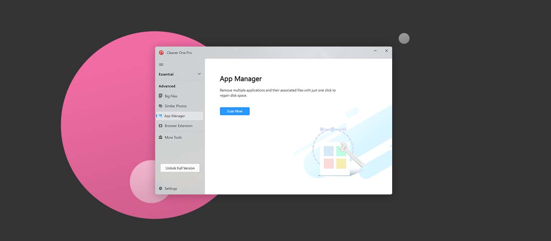
Task: Click the More Tools toolbox icon
Action: coord(161,137)
